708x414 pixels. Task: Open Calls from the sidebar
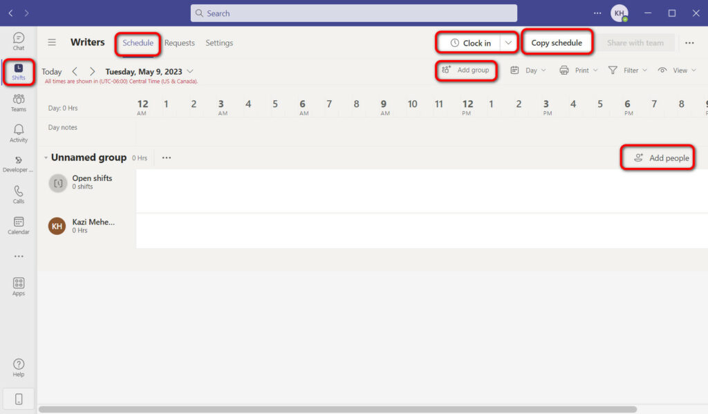tap(19, 194)
